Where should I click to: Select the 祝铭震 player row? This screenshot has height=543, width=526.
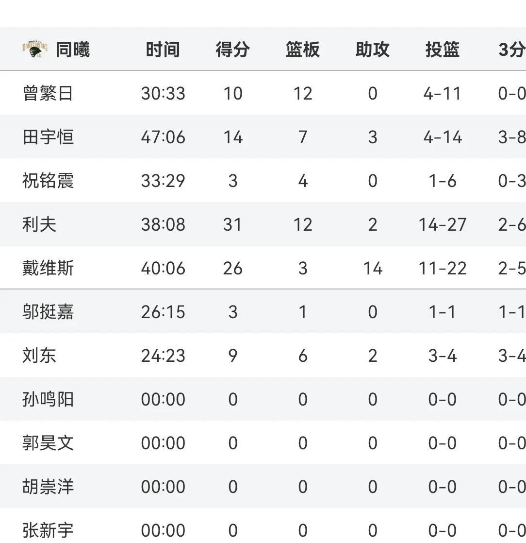click(x=263, y=180)
